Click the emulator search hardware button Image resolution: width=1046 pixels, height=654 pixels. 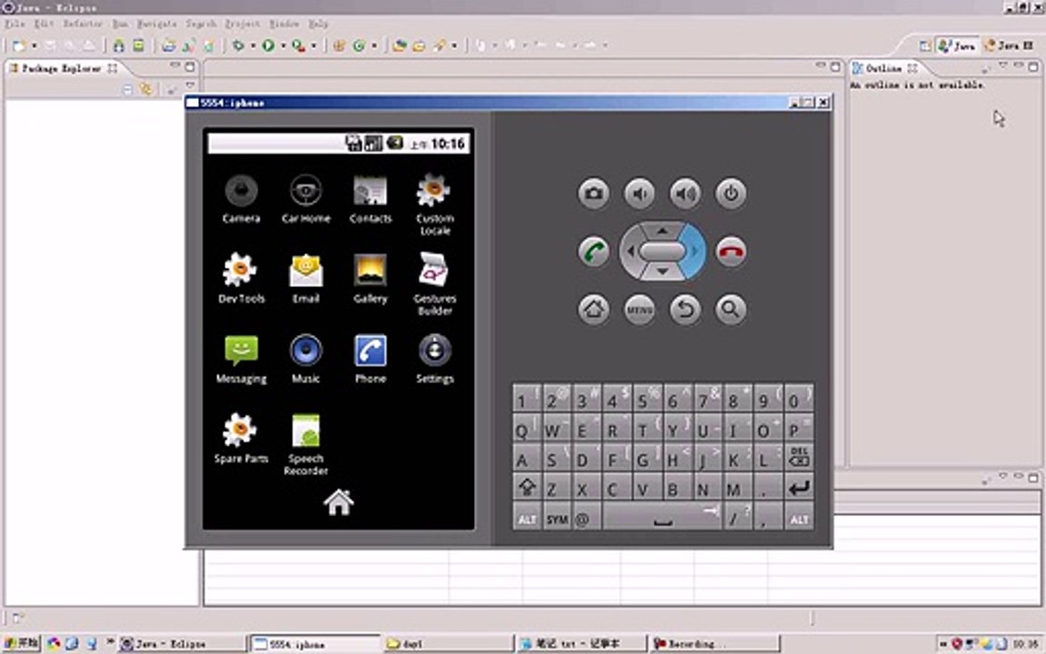pos(731,310)
